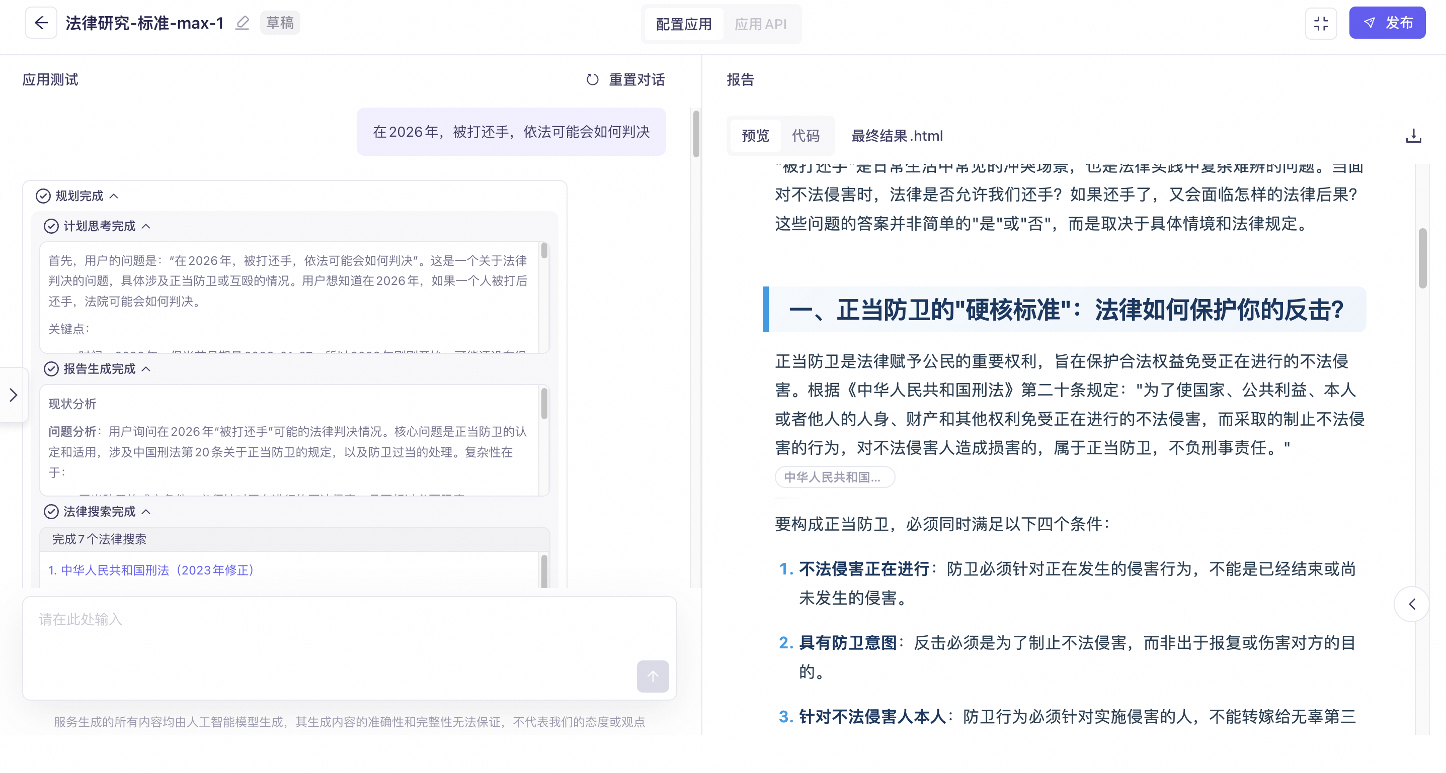Open the 中华人民共和国刑法 (2023年修正) link

pos(151,570)
